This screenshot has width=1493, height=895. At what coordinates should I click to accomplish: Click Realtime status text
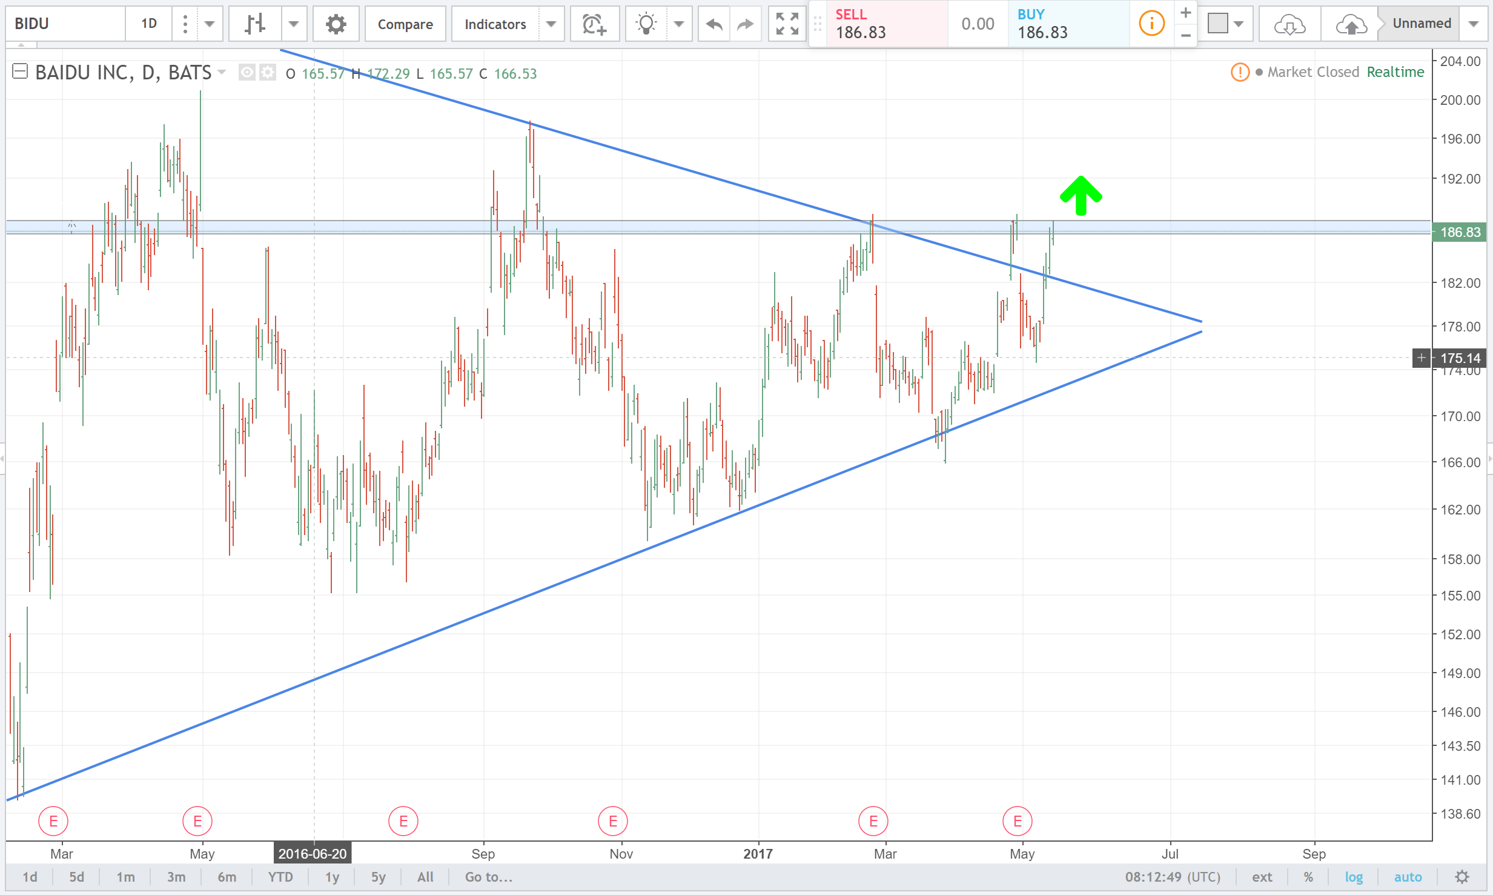[x=1395, y=72]
